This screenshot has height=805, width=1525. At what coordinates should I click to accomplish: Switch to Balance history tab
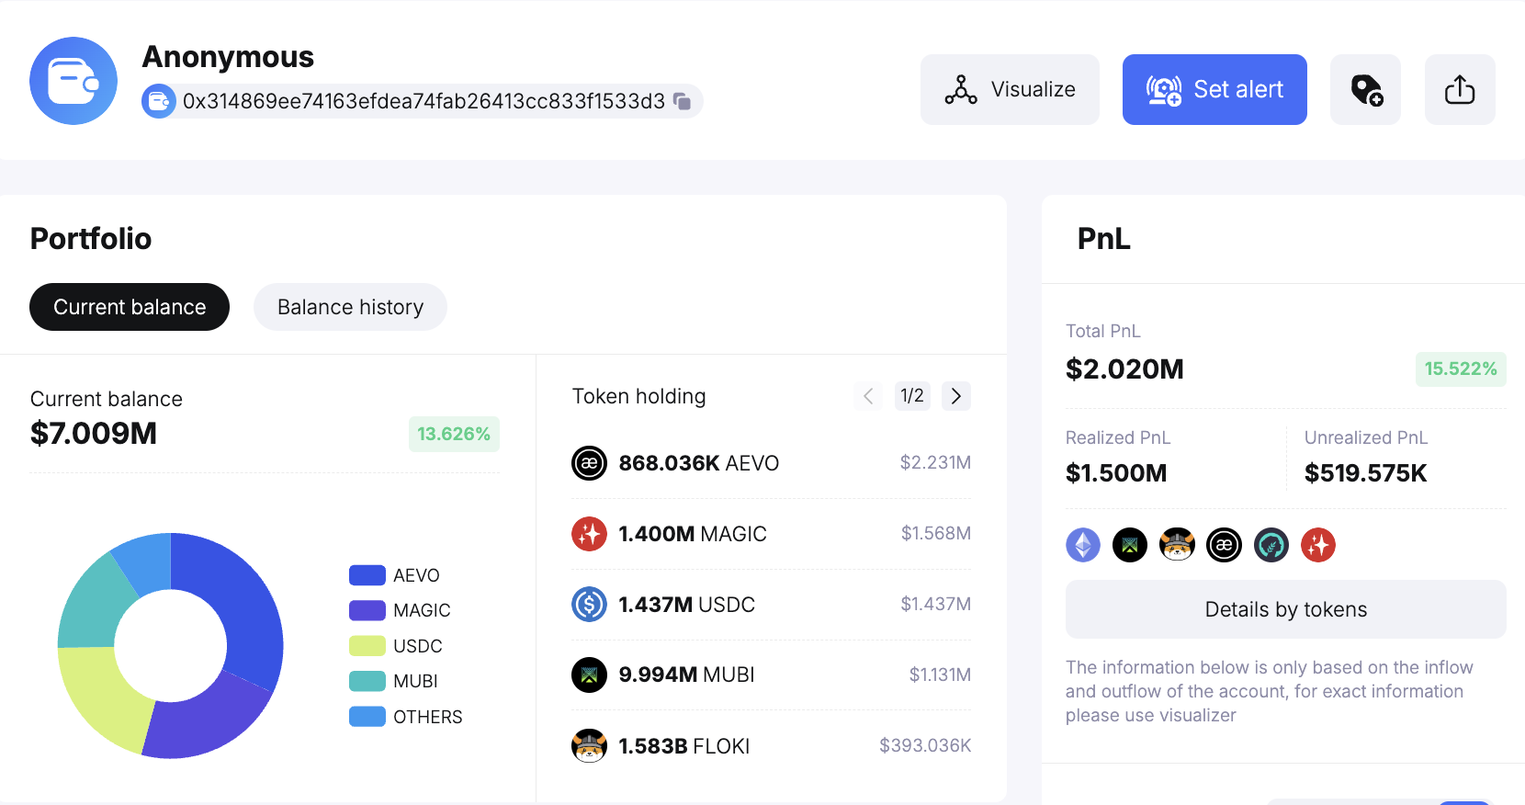coord(350,307)
